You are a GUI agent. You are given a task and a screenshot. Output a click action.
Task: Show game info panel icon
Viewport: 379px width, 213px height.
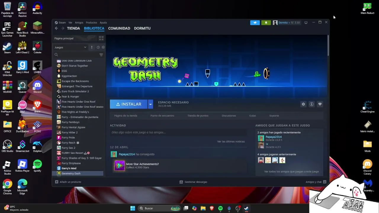(x=311, y=104)
